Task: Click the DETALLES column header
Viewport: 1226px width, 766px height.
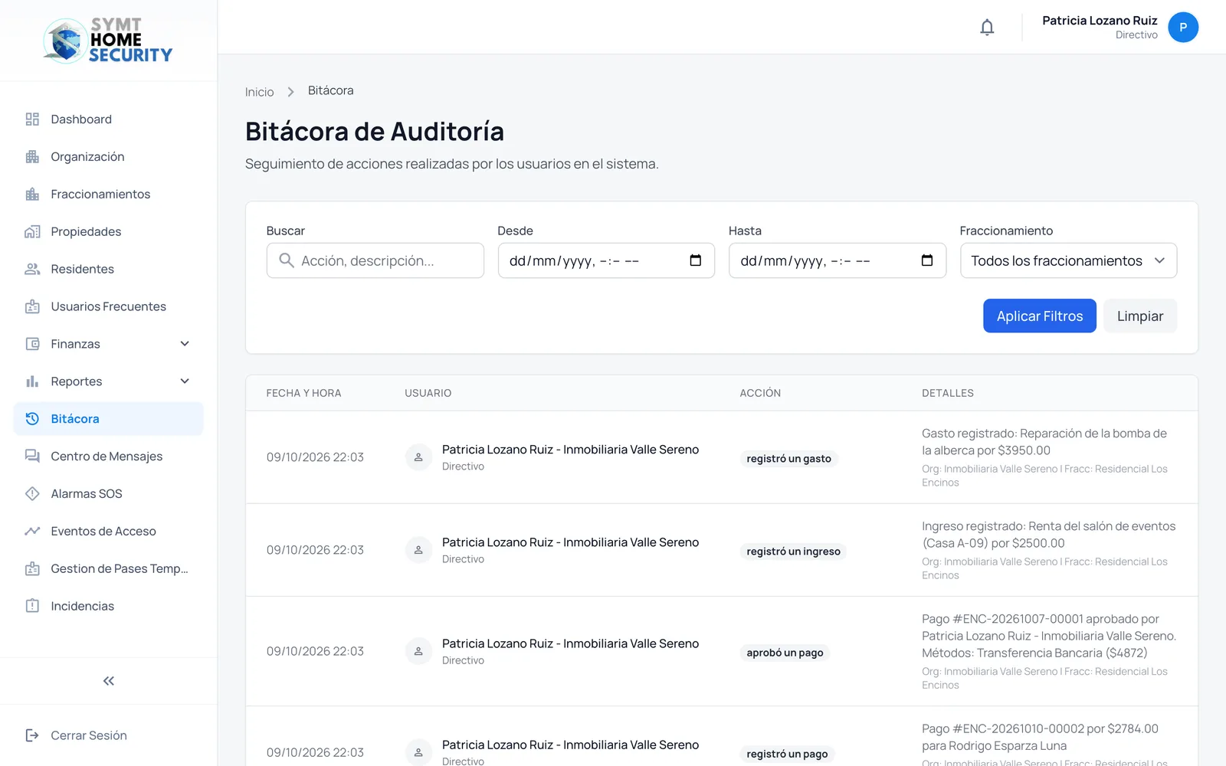Action: point(948,393)
